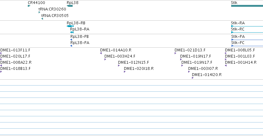Select the Stlk-RA transcript label
The image size is (263, 136).
click(238, 23)
